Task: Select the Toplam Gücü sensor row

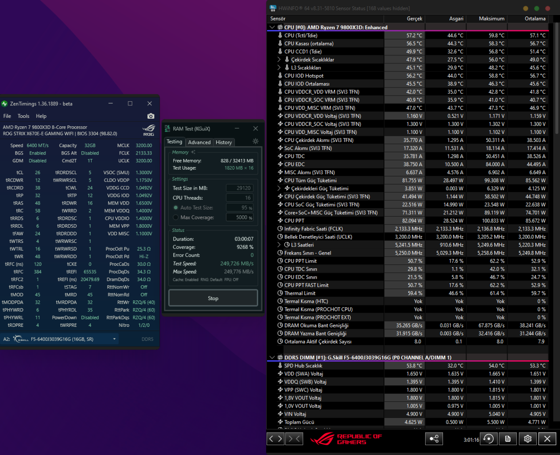Action: tap(408, 422)
